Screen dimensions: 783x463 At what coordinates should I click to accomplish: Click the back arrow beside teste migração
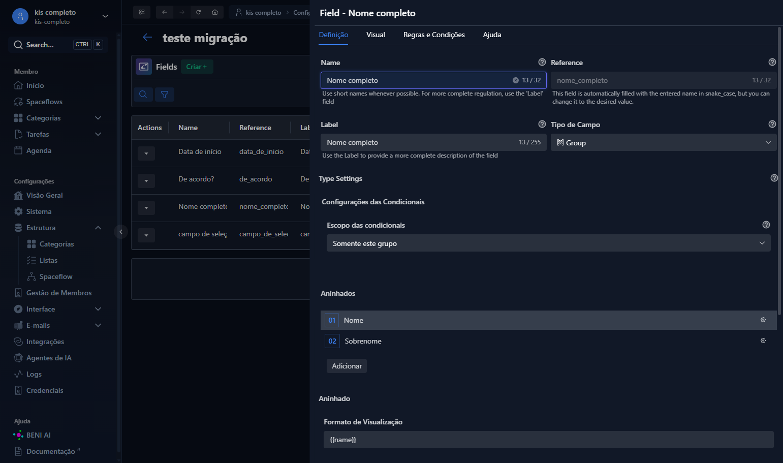click(x=147, y=38)
